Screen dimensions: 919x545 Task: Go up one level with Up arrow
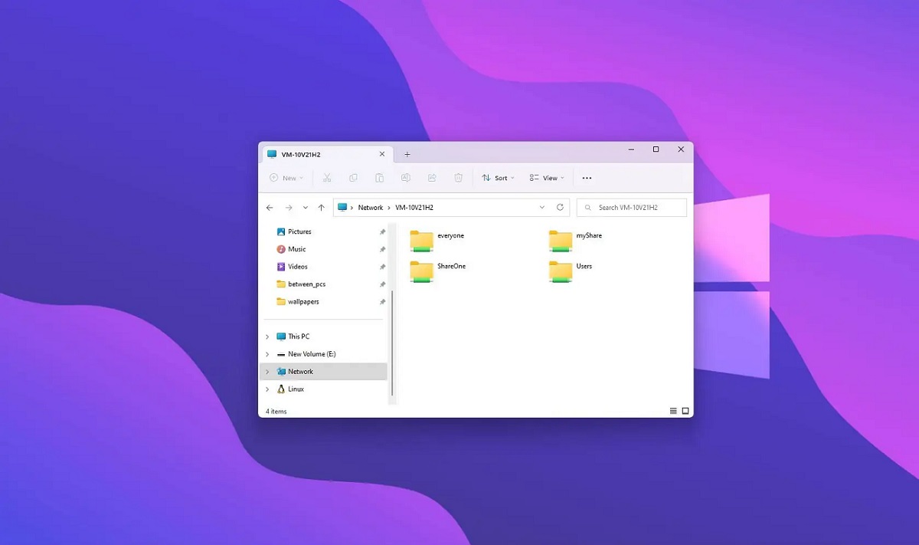tap(322, 208)
